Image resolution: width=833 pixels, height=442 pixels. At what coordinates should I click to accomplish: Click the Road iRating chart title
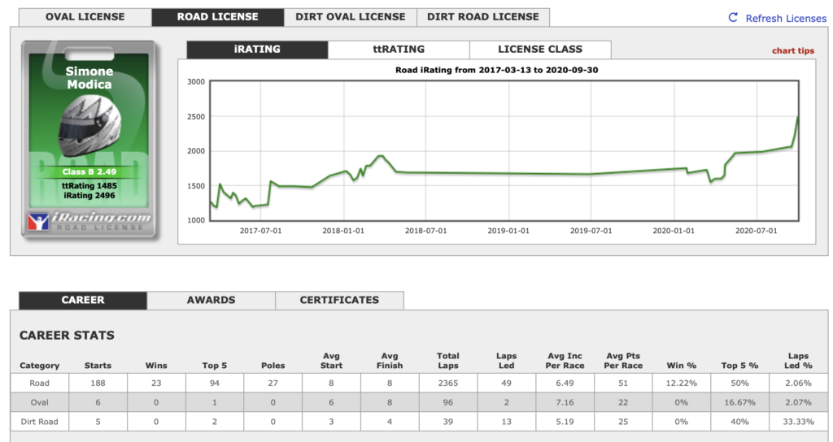496,70
